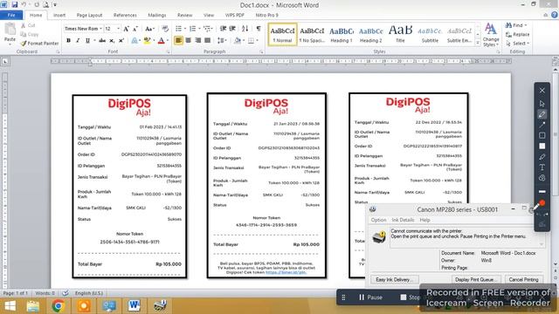Screen dimensions: 559x314
Task: Open the font size dropdown showing 12
Action: (x=119, y=29)
